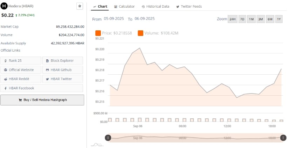Toggle the Price series orange swatch
Screen dimensions: 289x148
click(98, 33)
